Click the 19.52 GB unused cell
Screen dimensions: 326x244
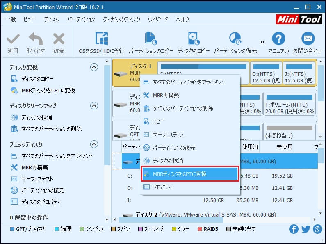282,176
